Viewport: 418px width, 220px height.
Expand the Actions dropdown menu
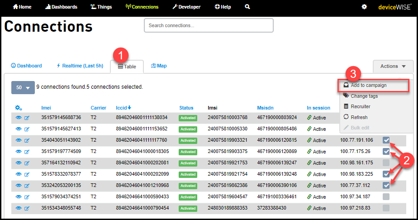point(393,67)
